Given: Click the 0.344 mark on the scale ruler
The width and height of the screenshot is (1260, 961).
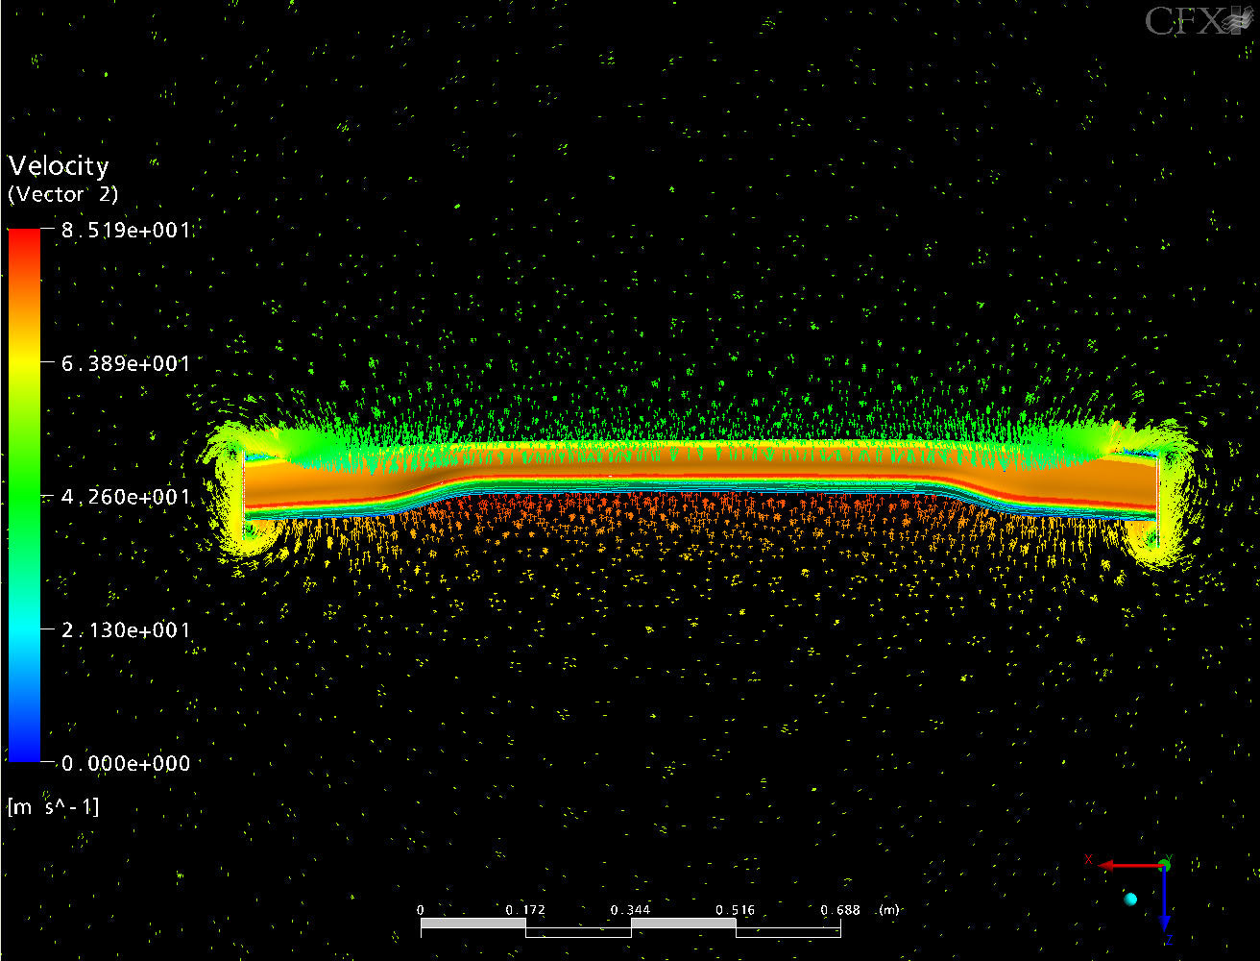Looking at the screenshot, I should (630, 909).
